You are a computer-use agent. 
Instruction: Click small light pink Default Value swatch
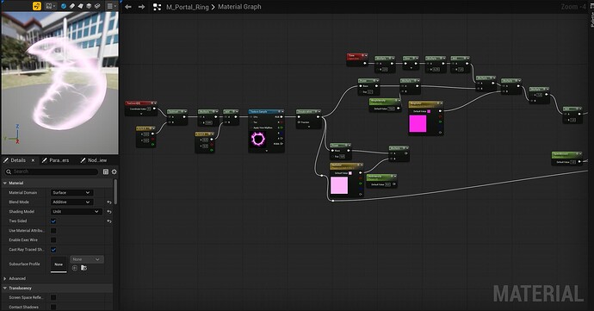pyautogui.click(x=350, y=173)
